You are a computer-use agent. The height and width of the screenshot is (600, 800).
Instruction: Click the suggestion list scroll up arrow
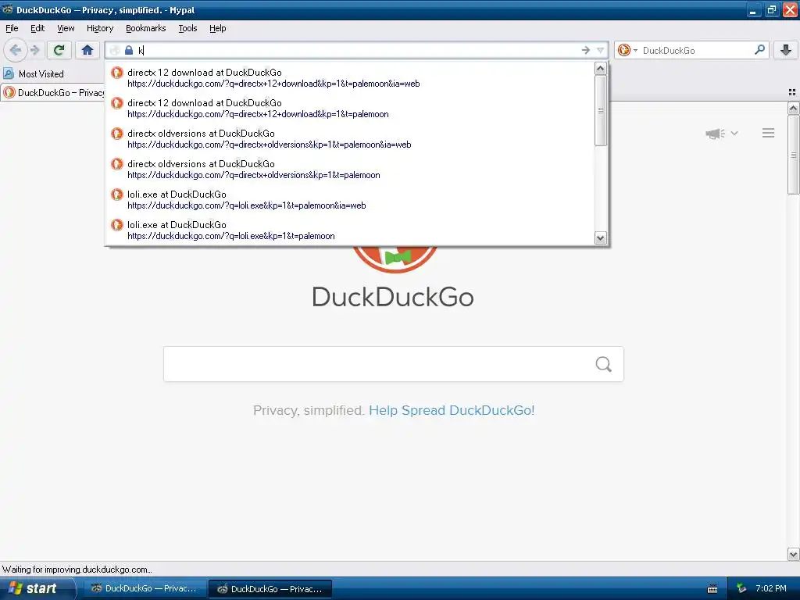pos(601,69)
